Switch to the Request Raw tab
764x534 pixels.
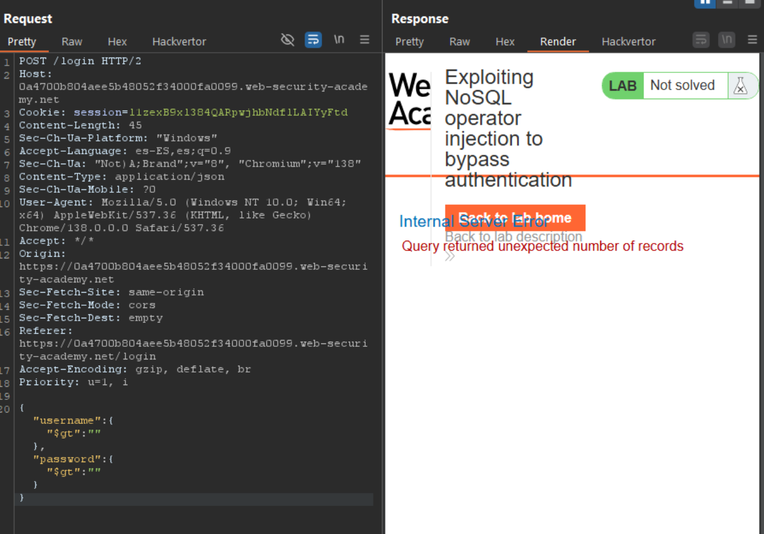click(72, 42)
